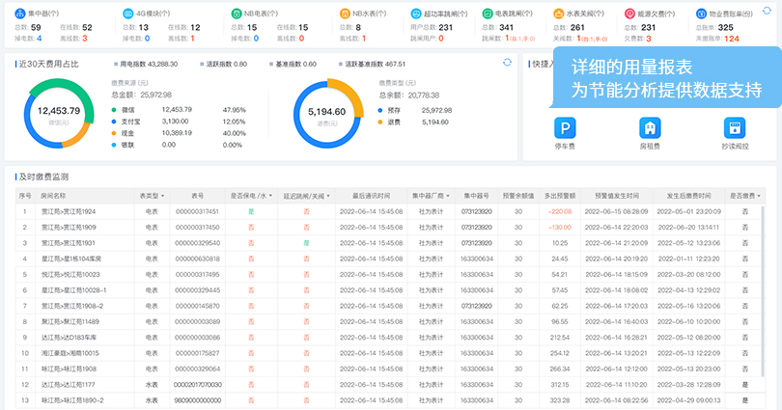Refresh the top statistics with the refresh icon
The width and height of the screenshot is (782, 410).
[767, 12]
